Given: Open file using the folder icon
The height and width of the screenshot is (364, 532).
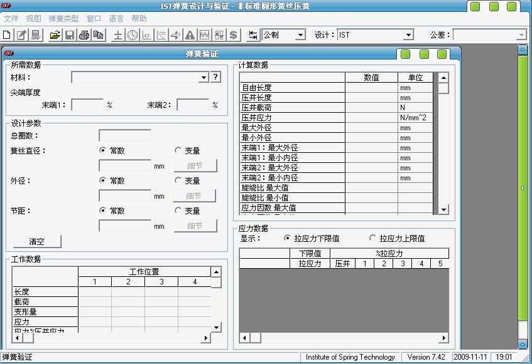Looking at the screenshot, I should tap(55, 35).
